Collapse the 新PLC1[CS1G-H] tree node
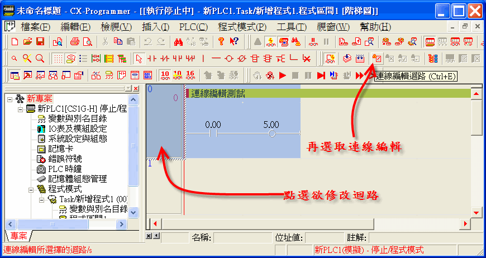486x258 pixels. click(21, 109)
